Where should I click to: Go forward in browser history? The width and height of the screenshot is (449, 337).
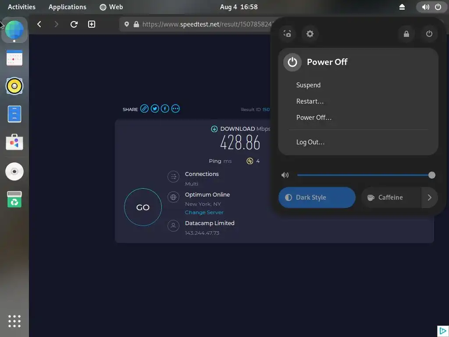pyautogui.click(x=57, y=25)
